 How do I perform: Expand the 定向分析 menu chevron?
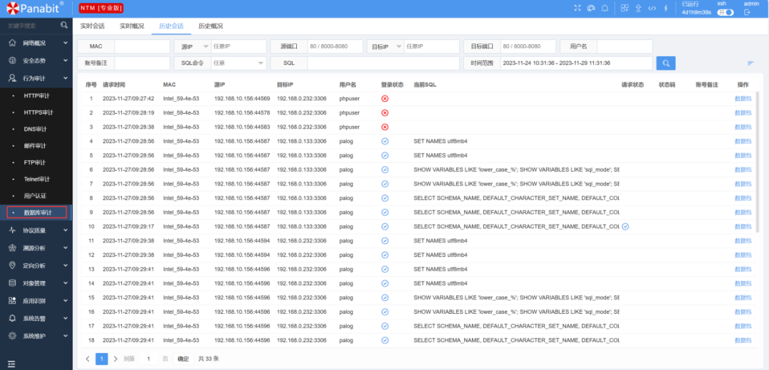[66, 265]
